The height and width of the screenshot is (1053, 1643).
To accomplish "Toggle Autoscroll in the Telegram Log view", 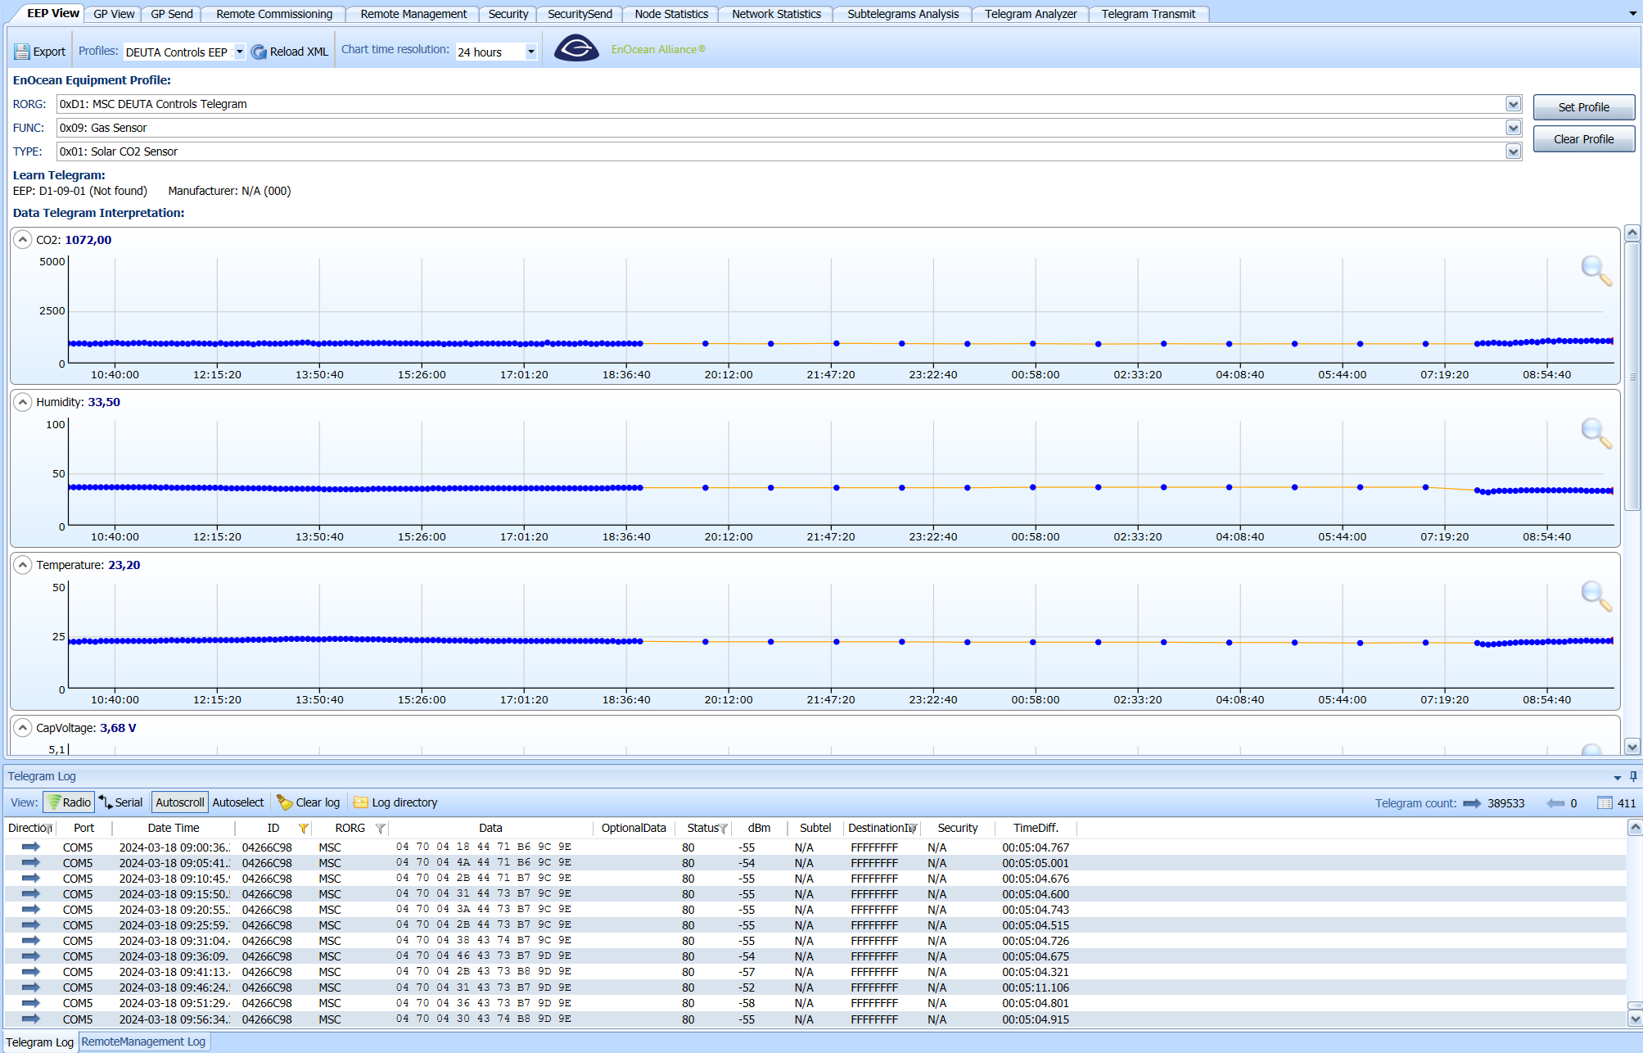I will click(x=179, y=802).
